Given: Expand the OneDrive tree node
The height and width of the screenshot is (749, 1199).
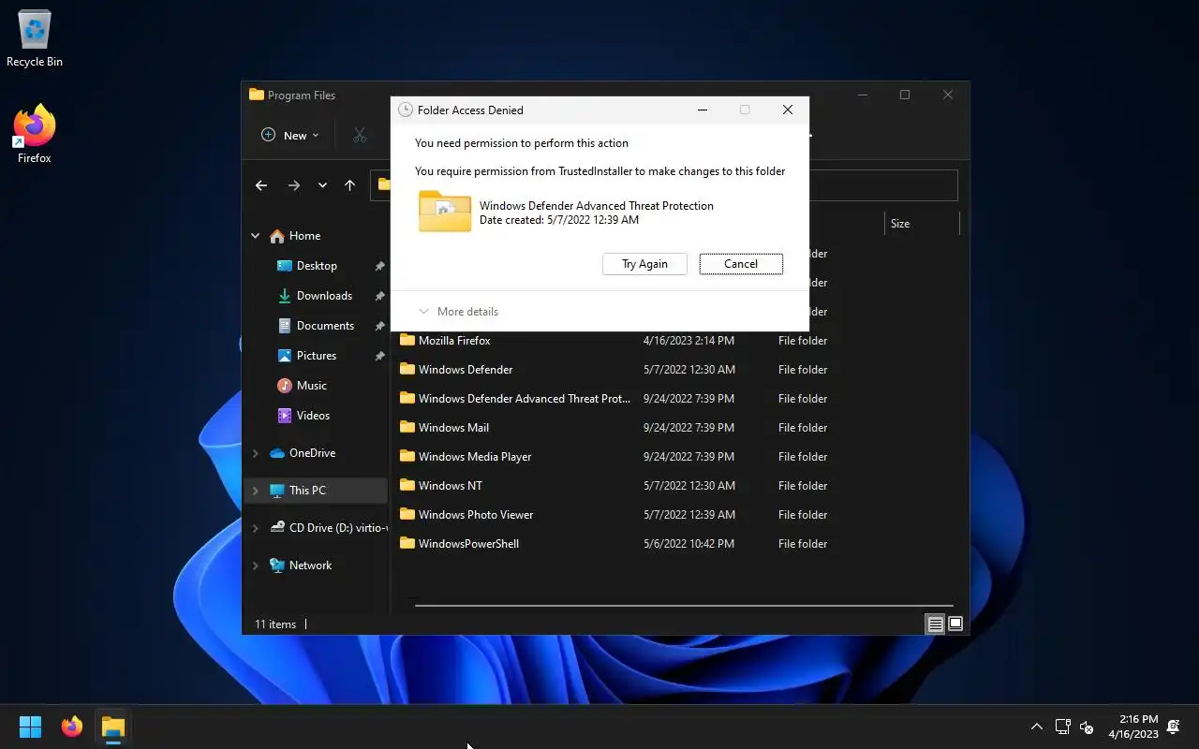Looking at the screenshot, I should click(x=255, y=453).
